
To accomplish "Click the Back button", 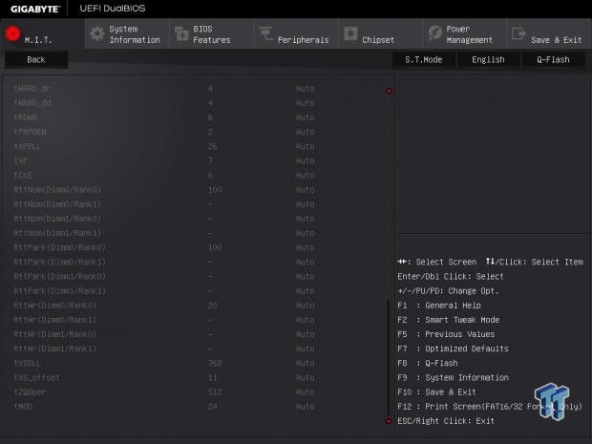I will tap(36, 59).
